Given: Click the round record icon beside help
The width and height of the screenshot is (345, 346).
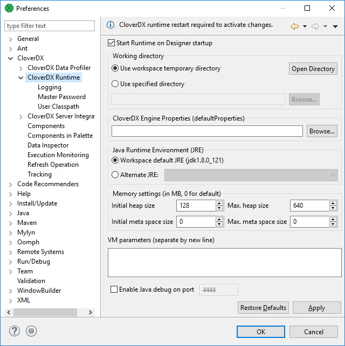Looking at the screenshot, I should pos(31,331).
